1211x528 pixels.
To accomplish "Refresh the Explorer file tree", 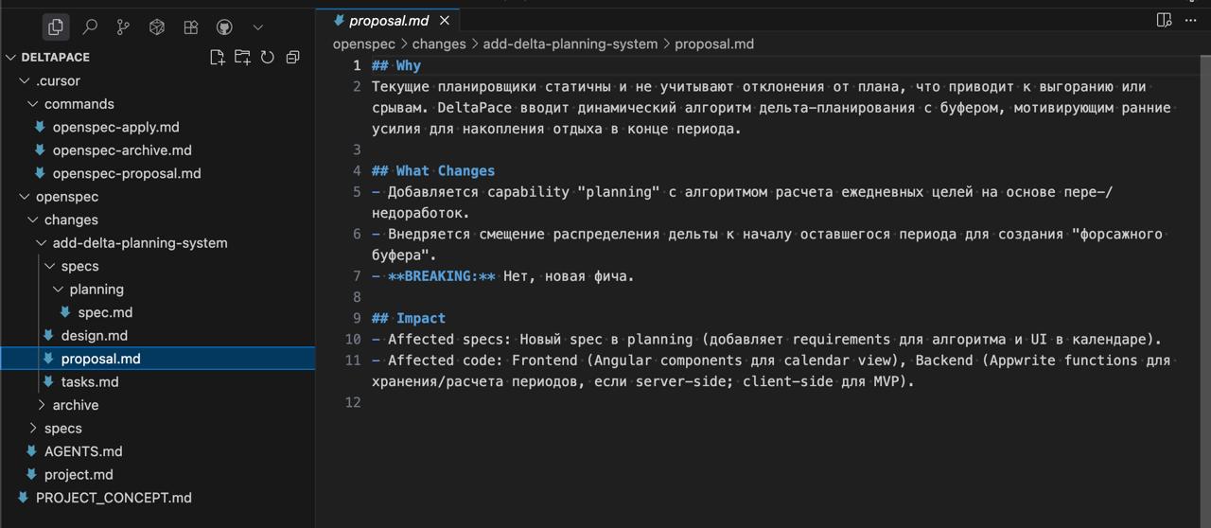I will (x=268, y=57).
